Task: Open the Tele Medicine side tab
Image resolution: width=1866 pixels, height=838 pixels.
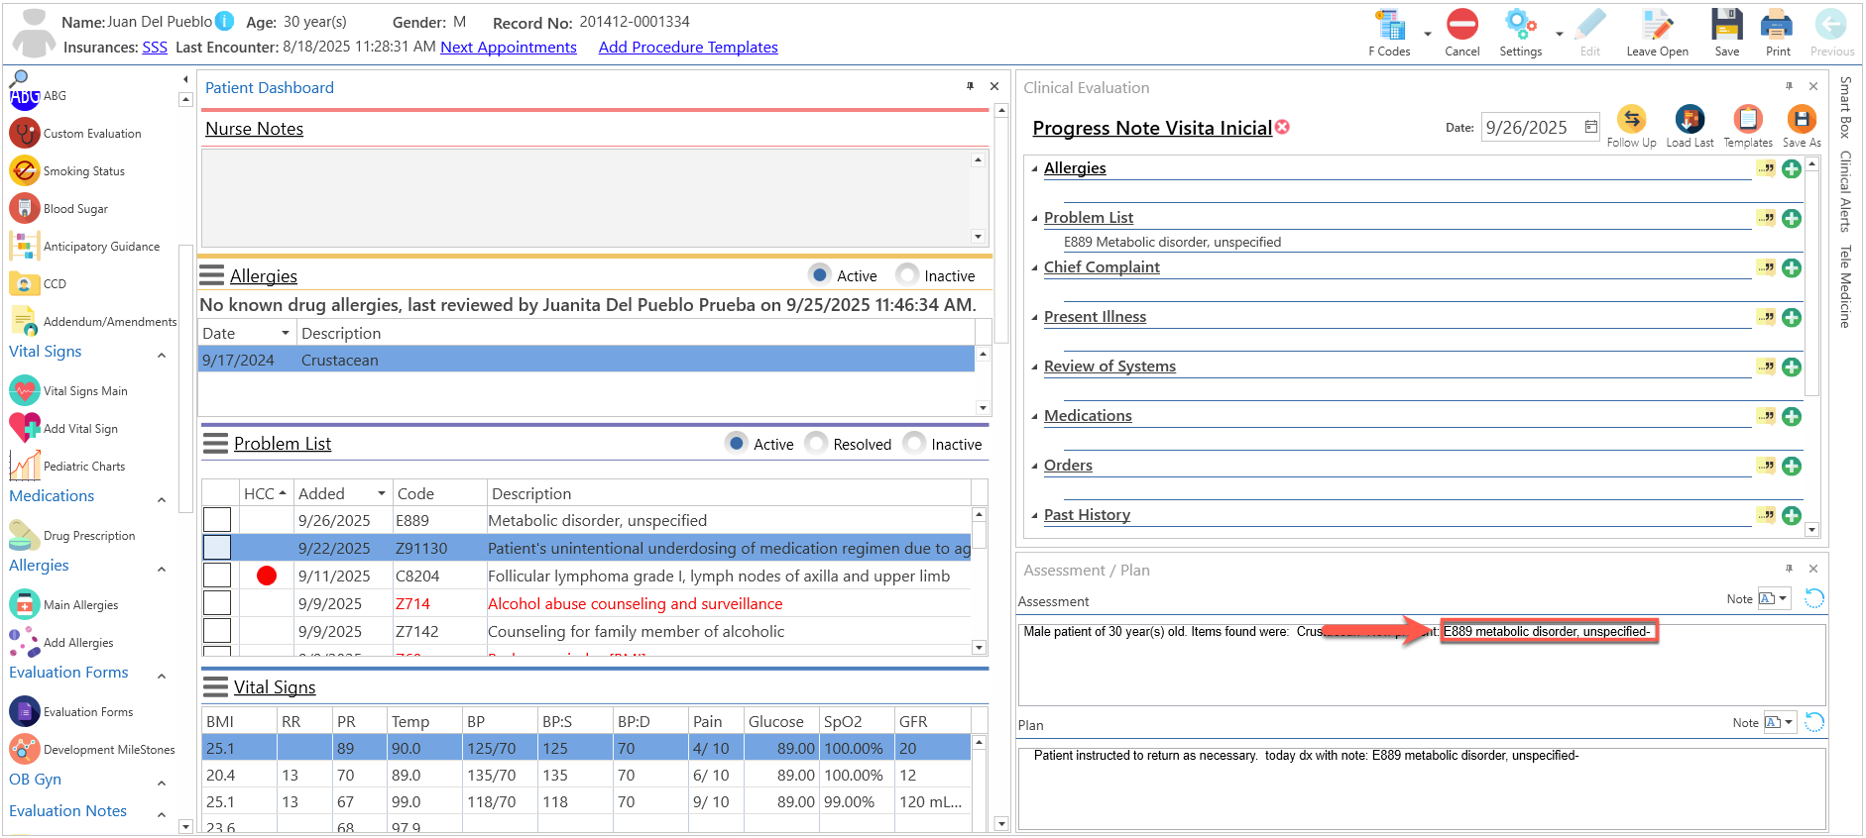Action: [1845, 286]
